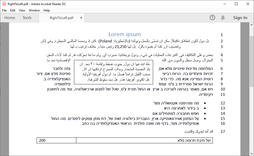
Task: Click the vertical scrollbar thumb
Action: tap(252, 61)
